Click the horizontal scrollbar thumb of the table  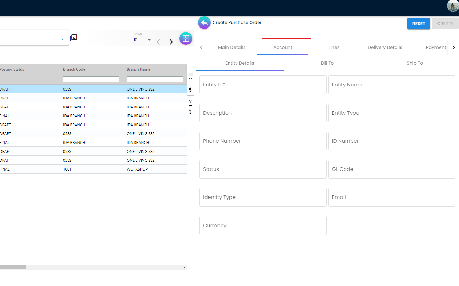pos(13,267)
